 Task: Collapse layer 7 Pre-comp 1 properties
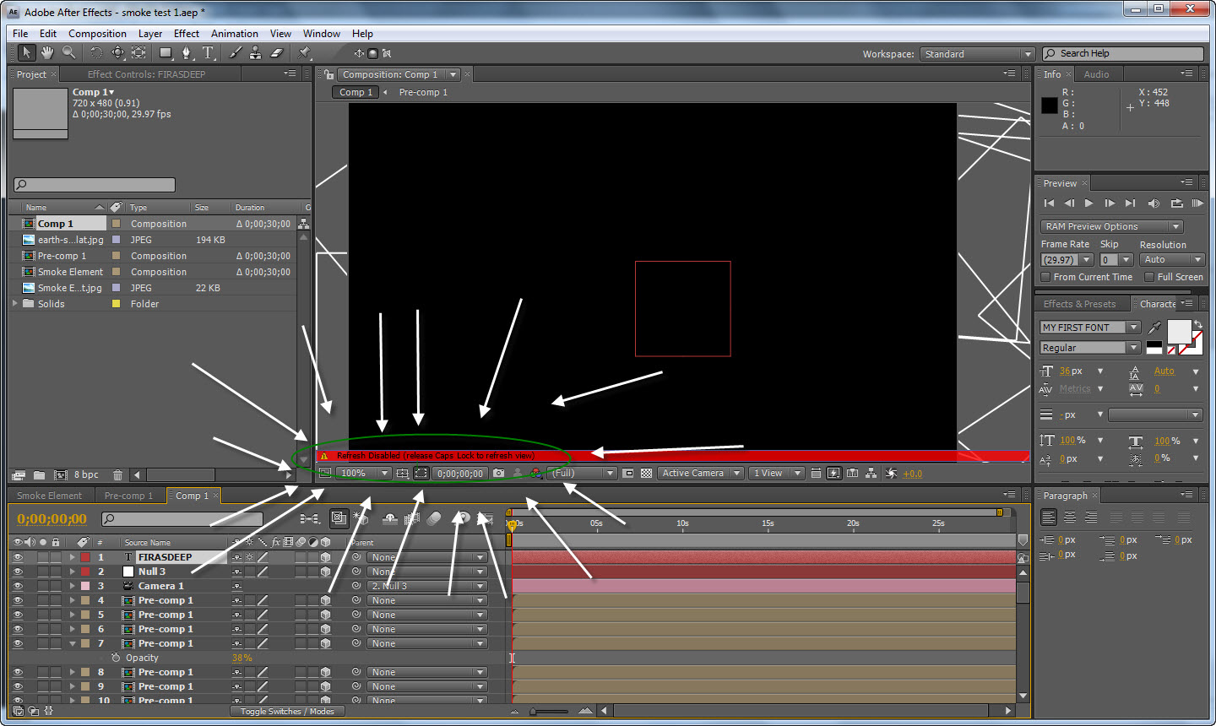coord(73,643)
